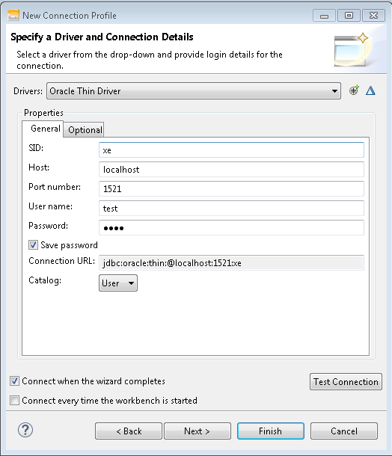Enable Connect every time the workbench is started
This screenshot has height=456, width=392.
[x=14, y=401]
